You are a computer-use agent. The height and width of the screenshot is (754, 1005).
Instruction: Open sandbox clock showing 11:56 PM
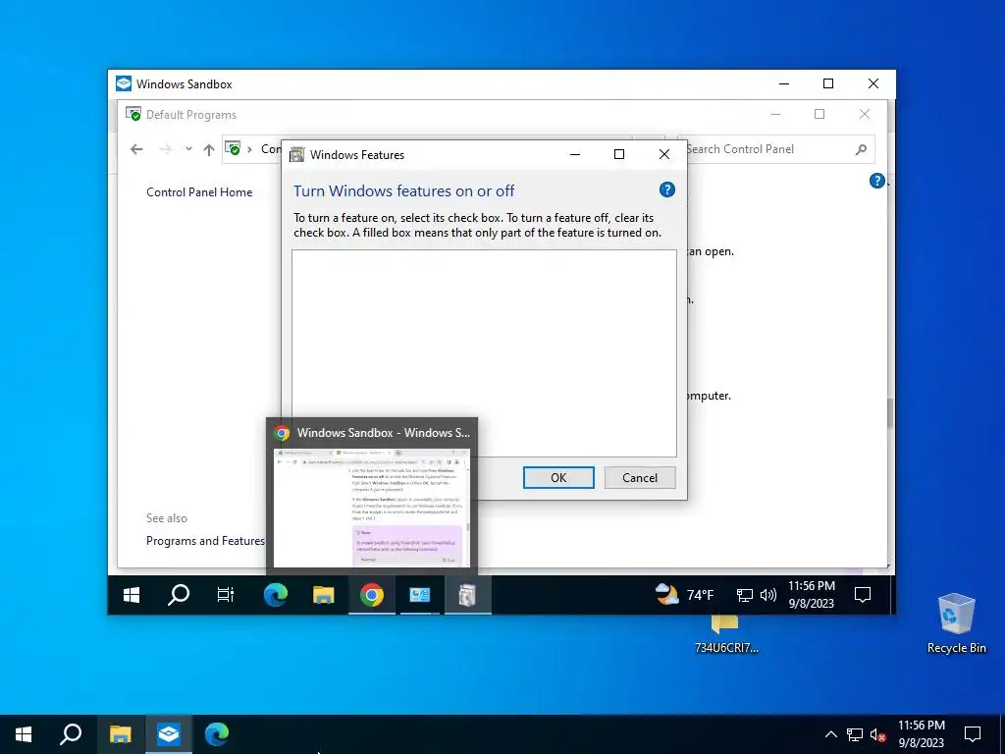(812, 594)
